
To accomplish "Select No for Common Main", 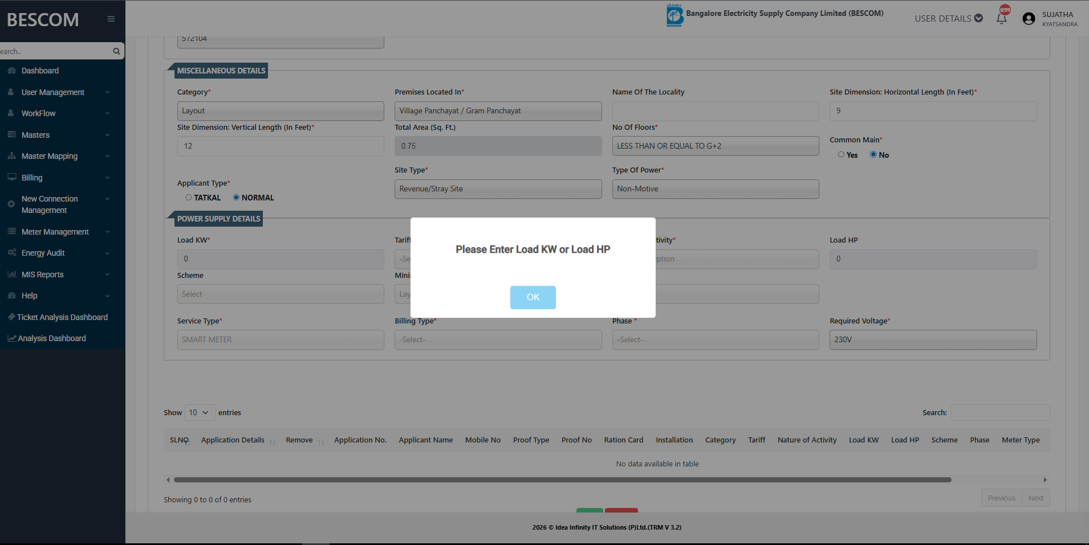I will (x=873, y=154).
